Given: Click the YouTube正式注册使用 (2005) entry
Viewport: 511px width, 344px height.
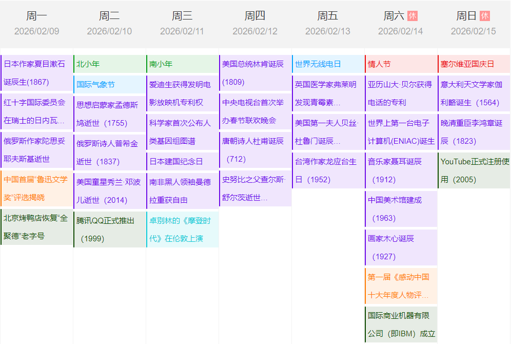Looking at the screenshot, I should 474,170.
